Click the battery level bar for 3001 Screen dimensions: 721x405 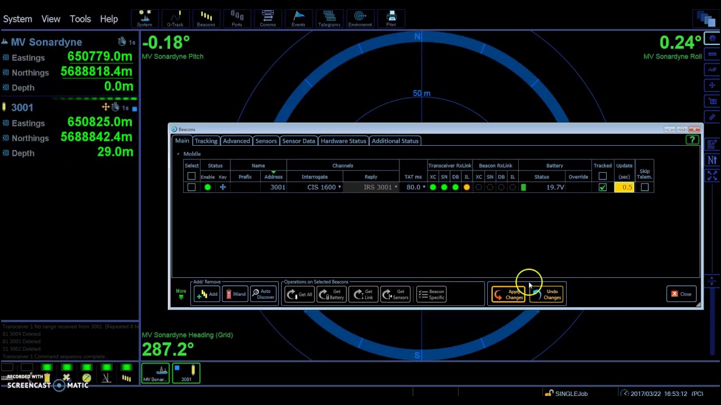tap(523, 187)
